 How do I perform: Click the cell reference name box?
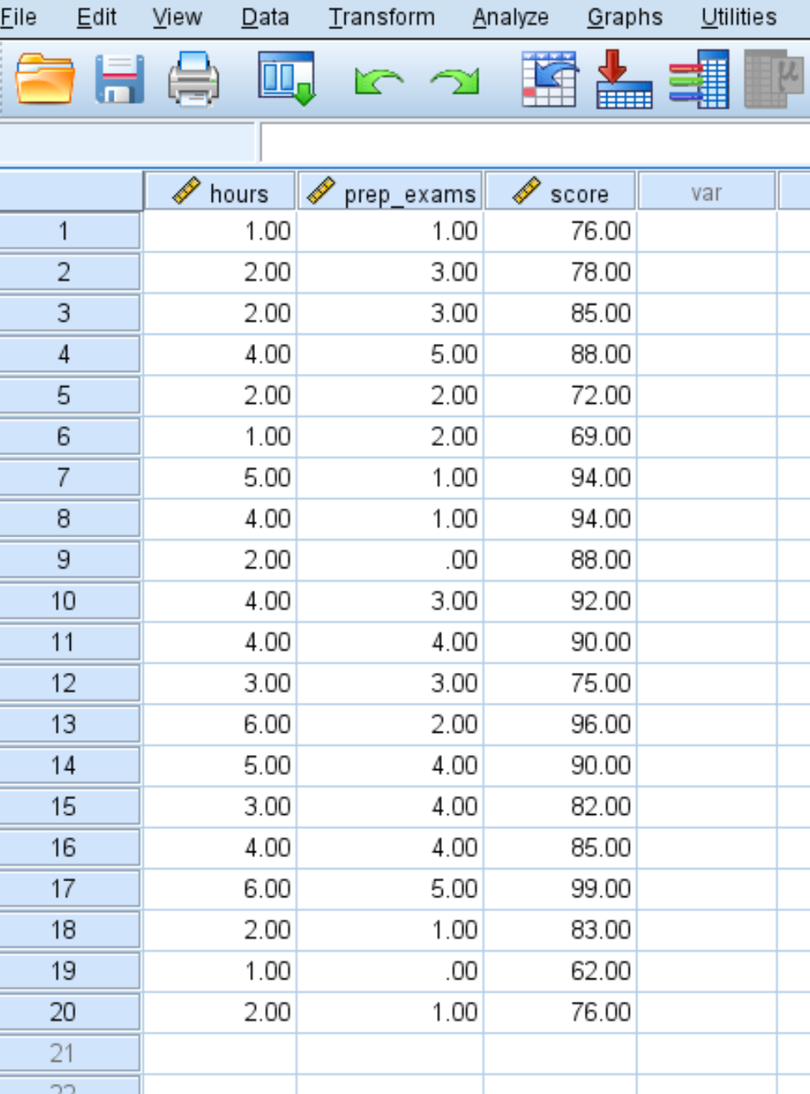pos(127,142)
